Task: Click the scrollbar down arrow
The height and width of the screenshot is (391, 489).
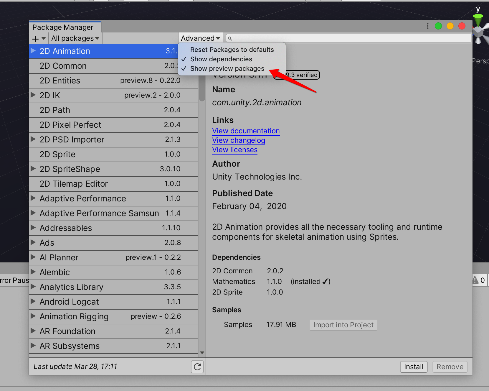Action: point(202,353)
